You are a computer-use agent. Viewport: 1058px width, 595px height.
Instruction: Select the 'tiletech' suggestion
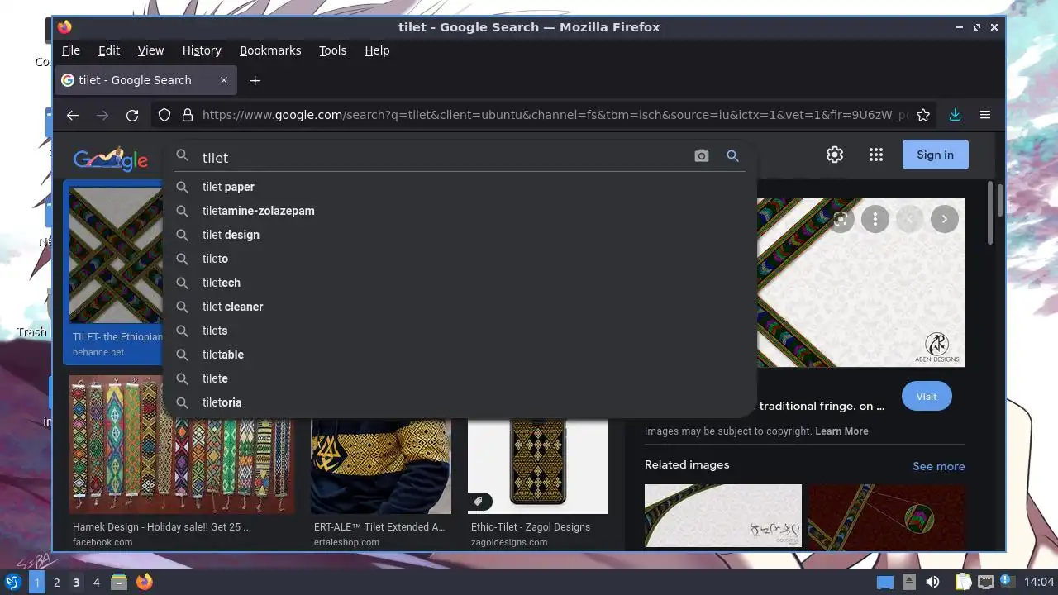click(460, 283)
